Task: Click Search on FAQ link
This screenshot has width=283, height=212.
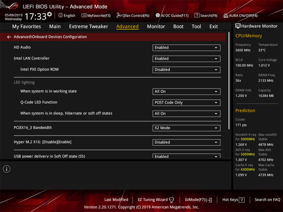Action: tap(267, 199)
